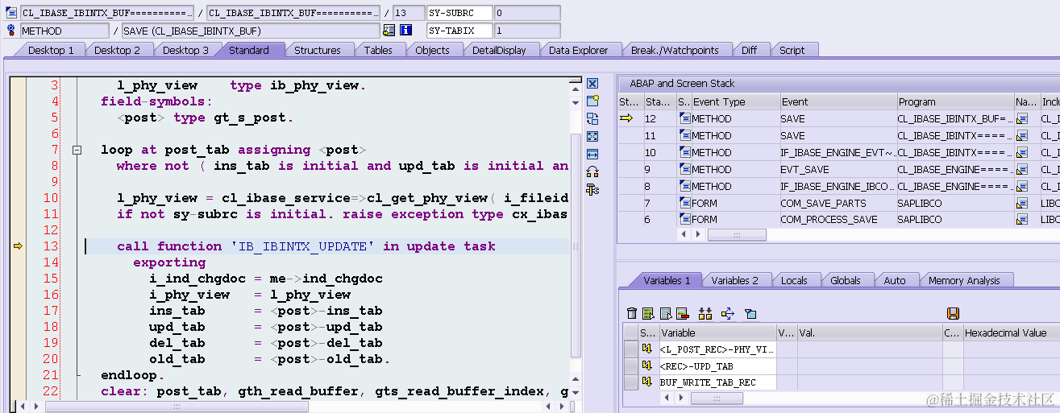The image size is (1060, 413).
Task: Click the Variable column header
Action: coord(717,332)
